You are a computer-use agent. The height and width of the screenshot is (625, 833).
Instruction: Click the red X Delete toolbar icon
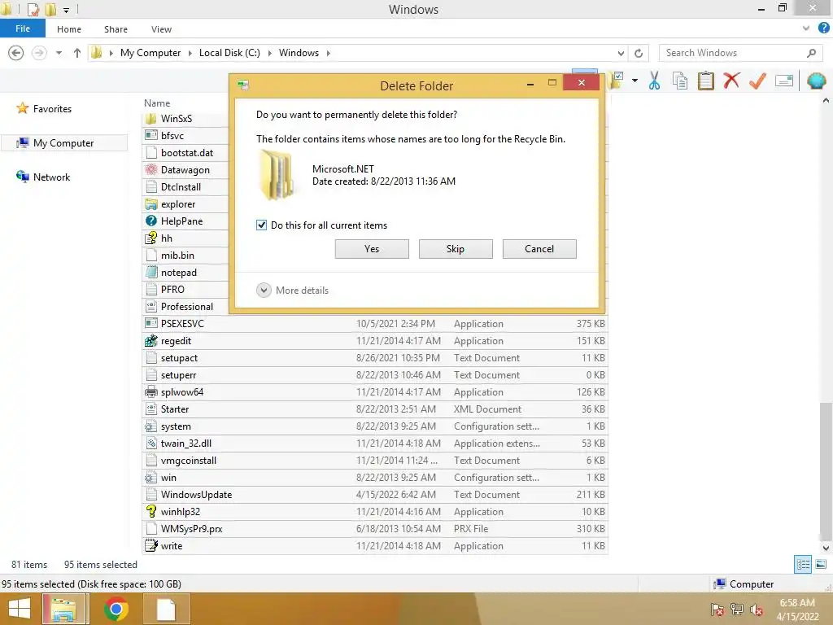point(731,81)
